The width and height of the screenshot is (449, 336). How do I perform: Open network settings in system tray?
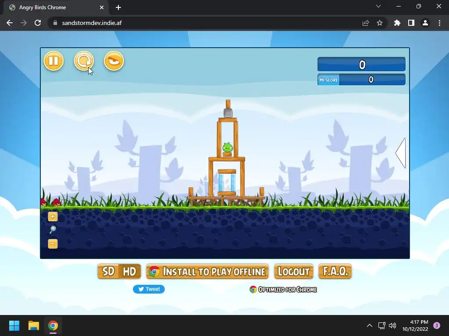(382, 325)
